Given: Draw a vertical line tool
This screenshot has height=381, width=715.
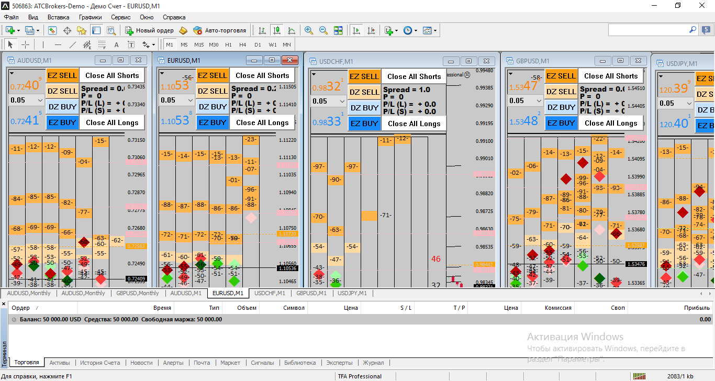Looking at the screenshot, I should (x=43, y=44).
